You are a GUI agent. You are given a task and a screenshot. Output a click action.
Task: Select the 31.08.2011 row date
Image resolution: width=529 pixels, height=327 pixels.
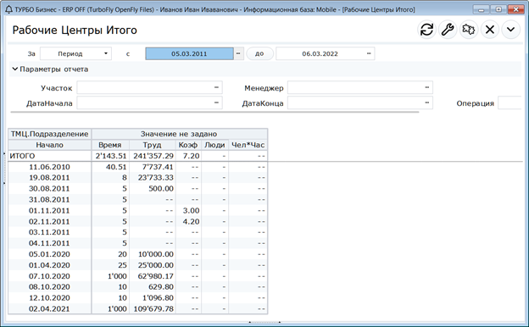coord(49,200)
